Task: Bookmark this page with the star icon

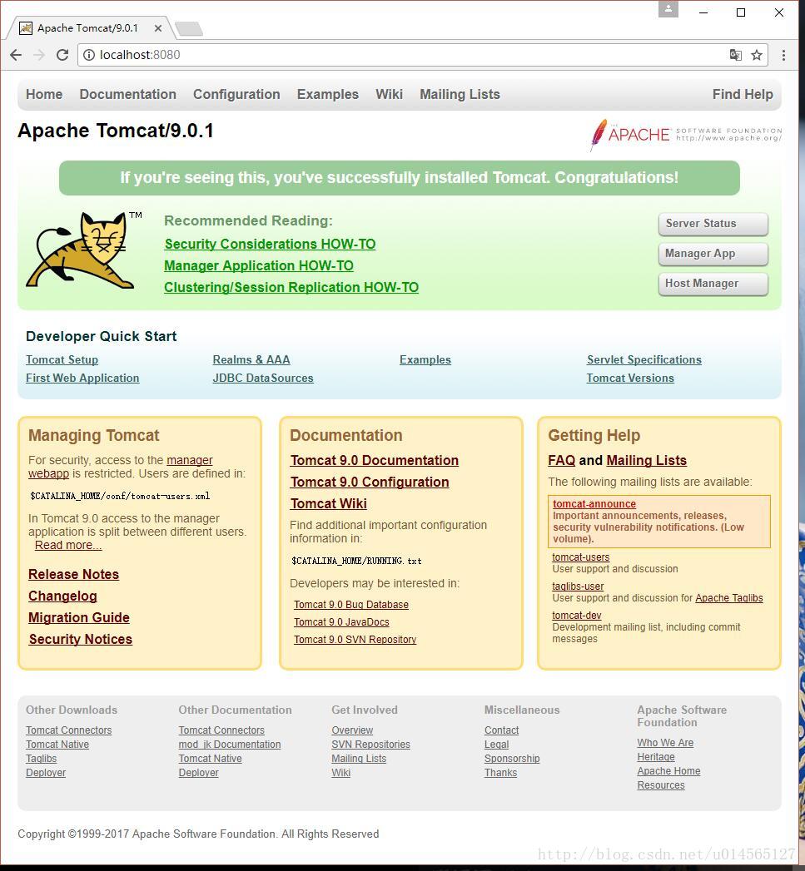Action: (x=757, y=55)
